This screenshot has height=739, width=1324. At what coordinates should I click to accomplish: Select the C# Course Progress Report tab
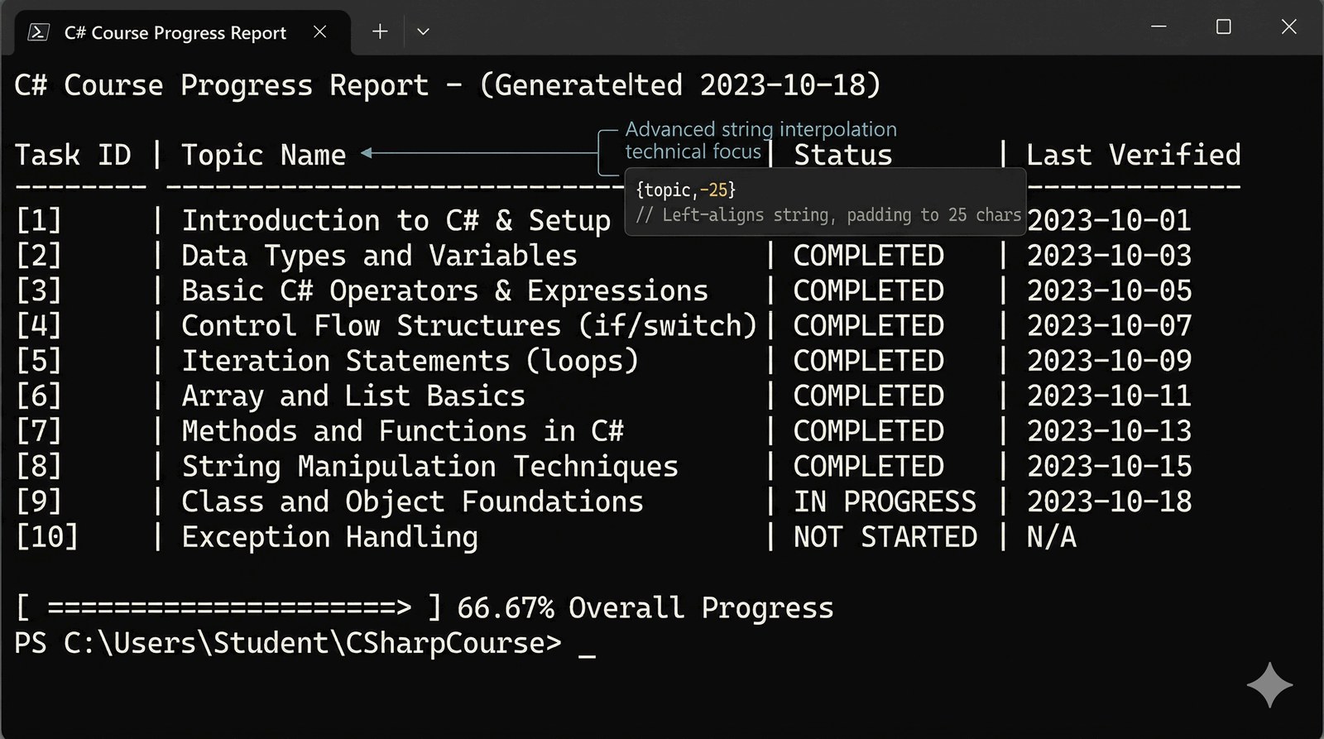175,33
